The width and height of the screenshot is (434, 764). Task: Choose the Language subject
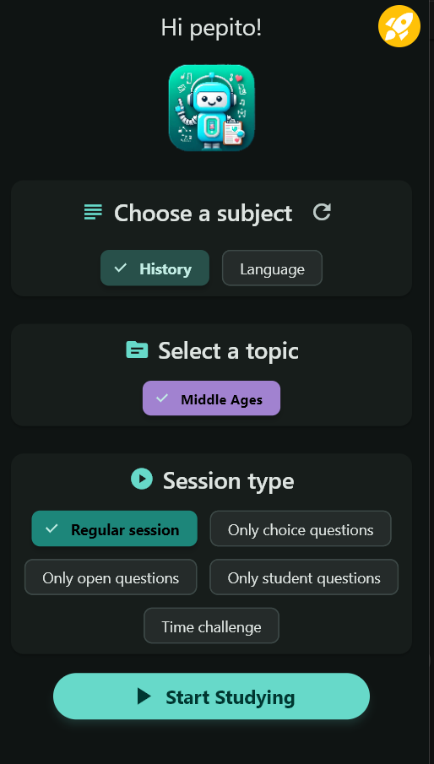click(272, 268)
